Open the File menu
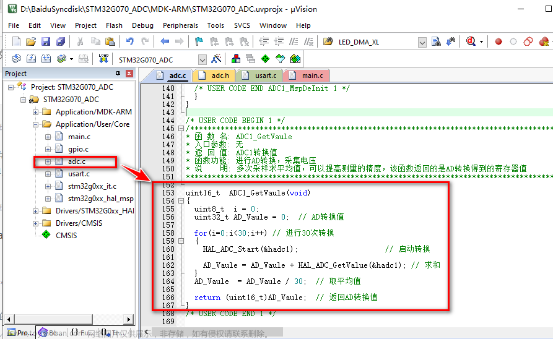The height and width of the screenshot is (339, 553). point(14,25)
